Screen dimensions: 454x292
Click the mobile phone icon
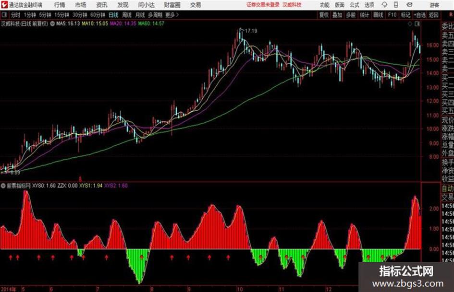[396, 5]
